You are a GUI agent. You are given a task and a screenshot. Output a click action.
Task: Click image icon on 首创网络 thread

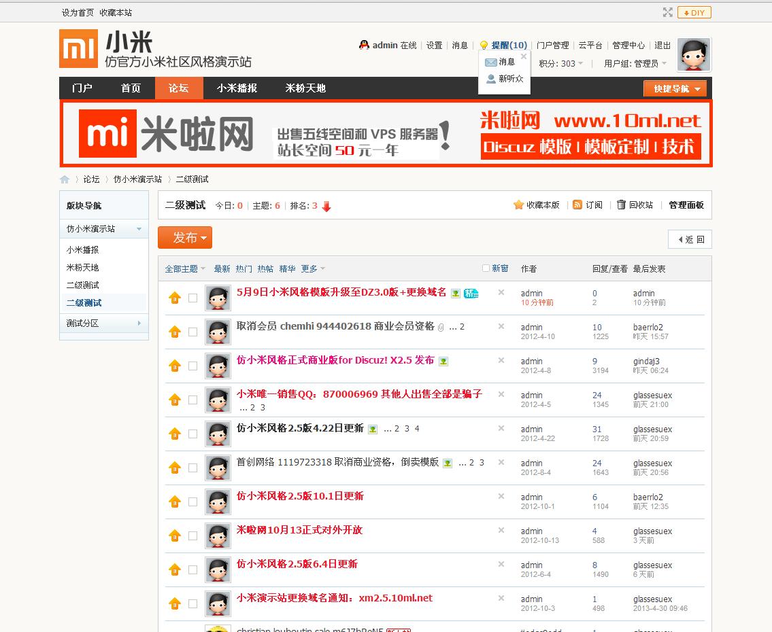point(448,463)
